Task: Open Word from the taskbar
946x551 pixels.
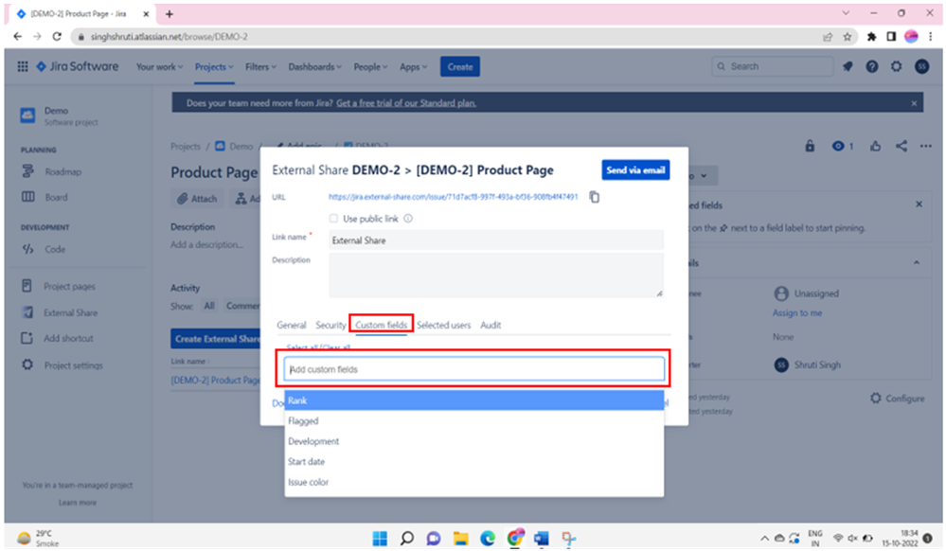Action: click(541, 539)
